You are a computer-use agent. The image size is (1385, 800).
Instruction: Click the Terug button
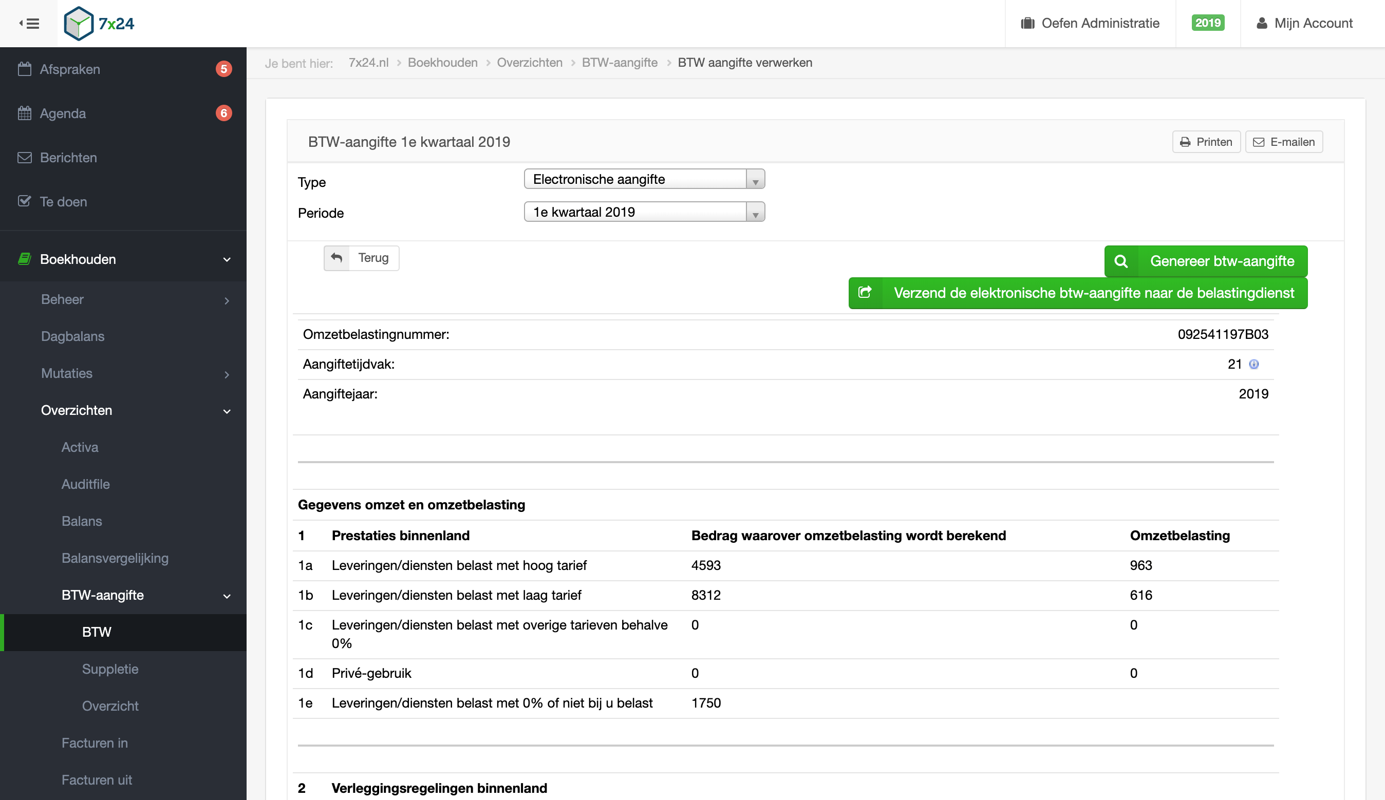[x=361, y=258]
